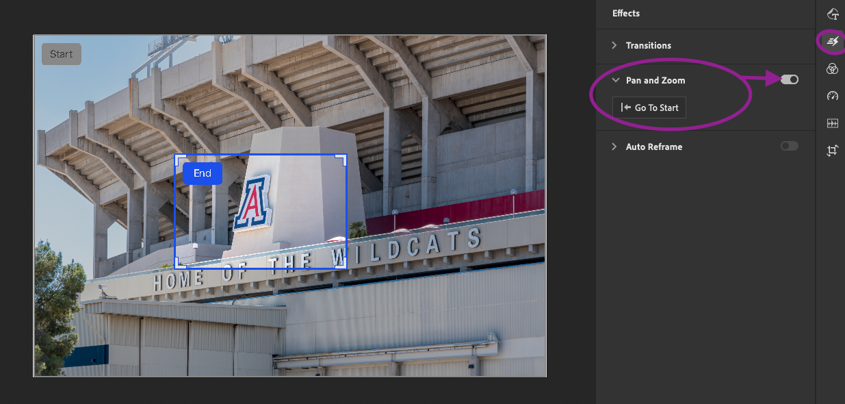845x404 pixels.
Task: Click the End frame top-right corner handle
Action: (343, 157)
